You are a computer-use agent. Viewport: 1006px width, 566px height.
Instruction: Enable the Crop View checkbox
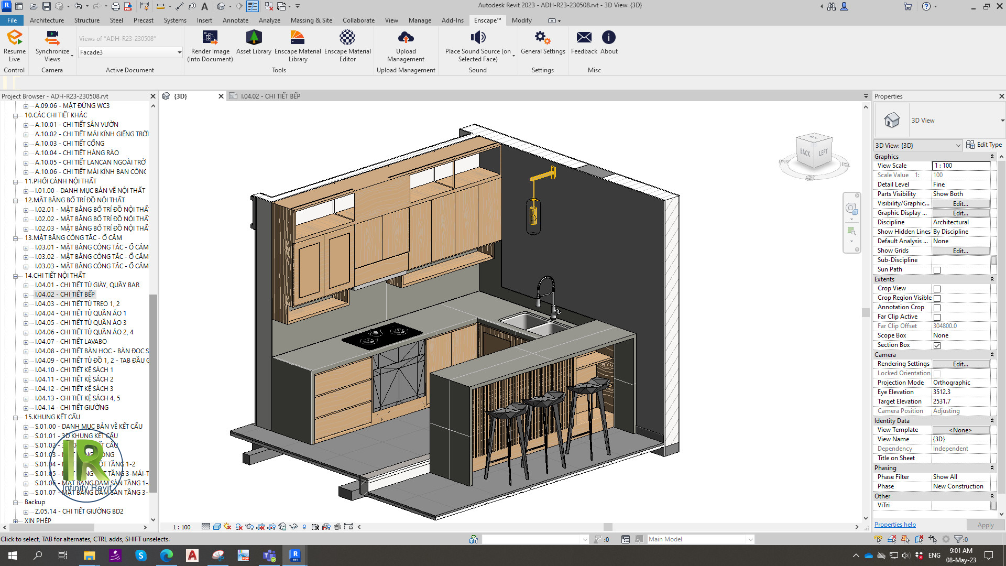click(937, 289)
